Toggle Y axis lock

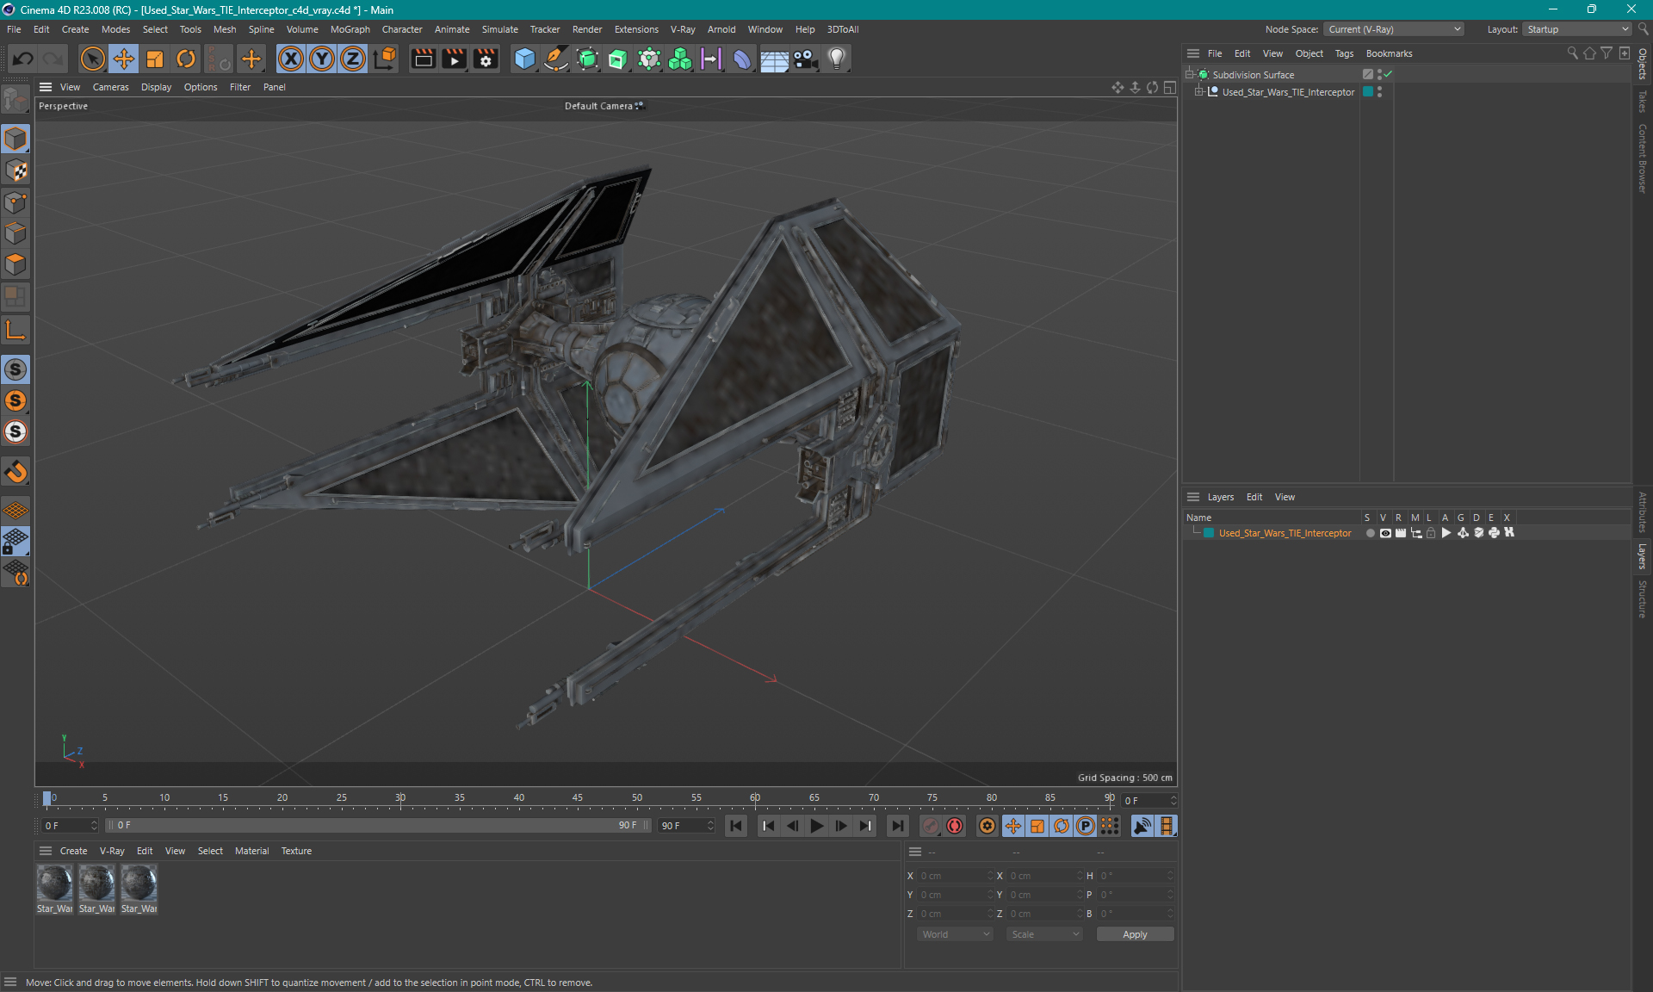(x=322, y=59)
